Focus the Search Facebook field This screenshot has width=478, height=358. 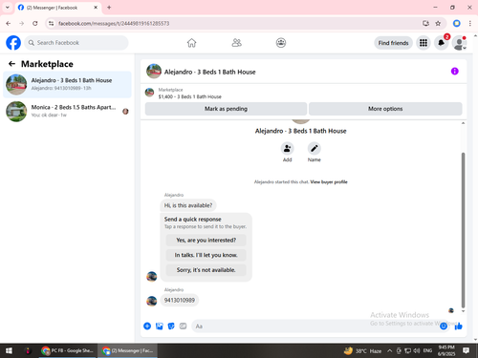click(76, 43)
